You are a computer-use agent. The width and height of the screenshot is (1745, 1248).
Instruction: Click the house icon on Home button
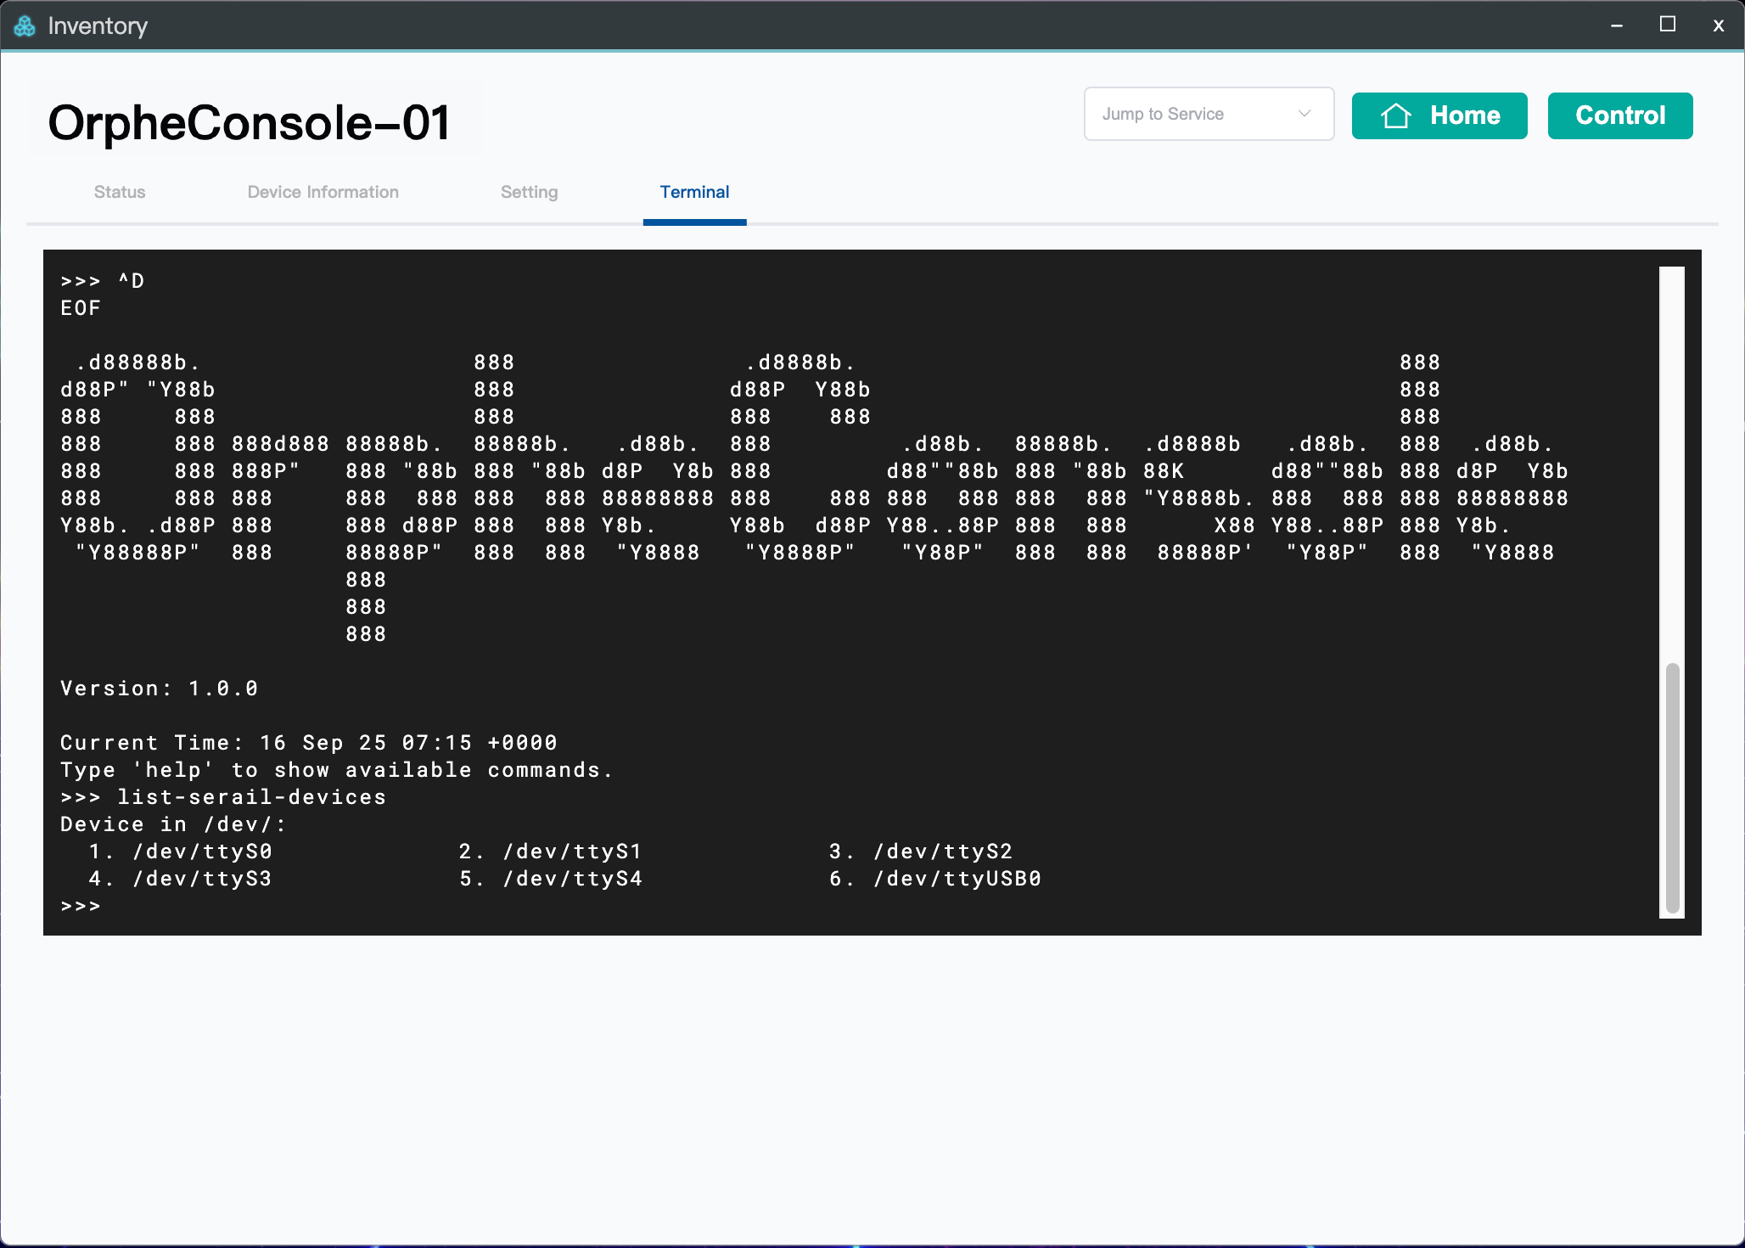[1395, 115]
